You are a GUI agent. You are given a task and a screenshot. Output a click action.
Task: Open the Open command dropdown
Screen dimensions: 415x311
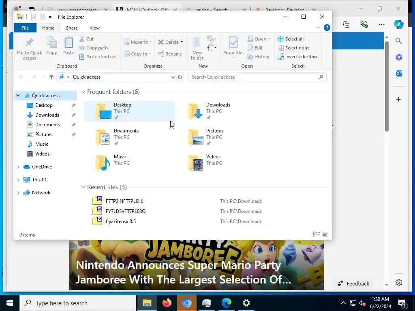tap(269, 39)
